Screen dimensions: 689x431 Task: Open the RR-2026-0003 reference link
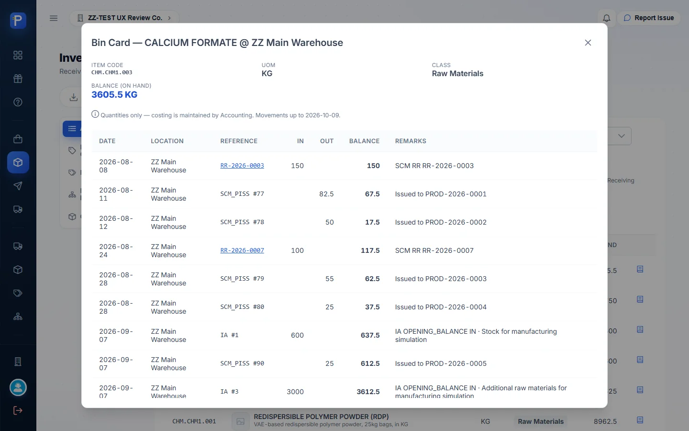coord(242,166)
